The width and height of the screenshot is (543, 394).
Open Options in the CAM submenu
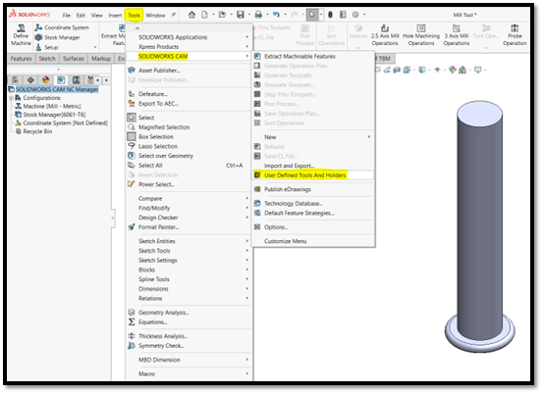pos(313,227)
